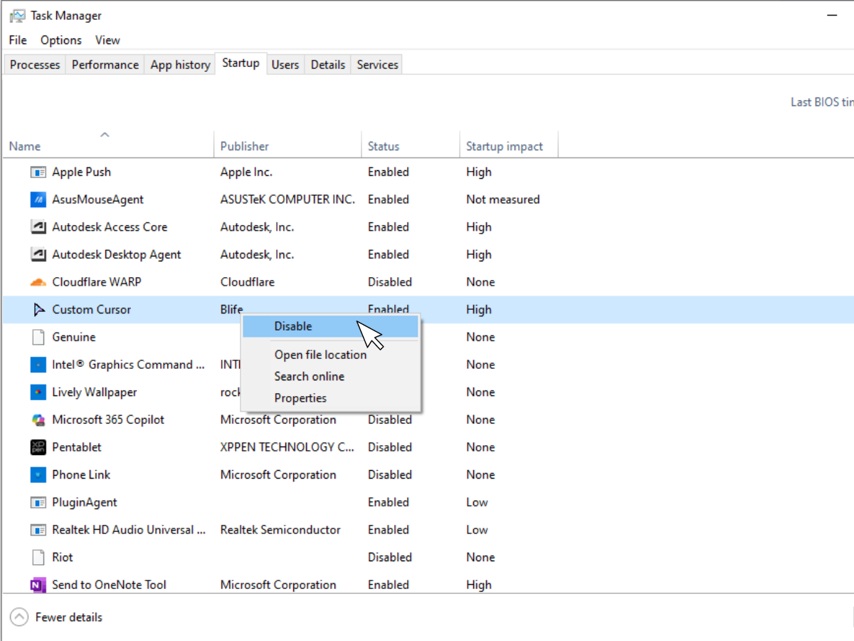This screenshot has width=854, height=641.
Task: Click the PluginAgent icon
Action: (x=38, y=502)
